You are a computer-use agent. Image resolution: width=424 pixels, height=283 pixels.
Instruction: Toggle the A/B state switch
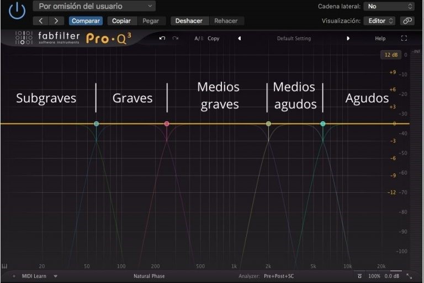pos(198,39)
